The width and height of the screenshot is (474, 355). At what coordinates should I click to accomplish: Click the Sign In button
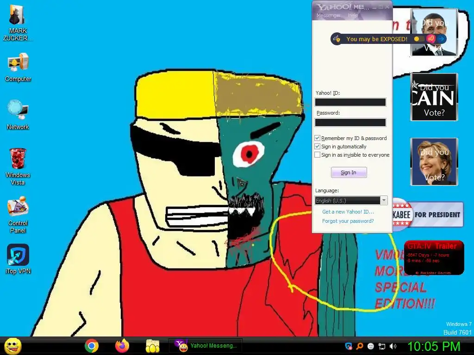(349, 172)
